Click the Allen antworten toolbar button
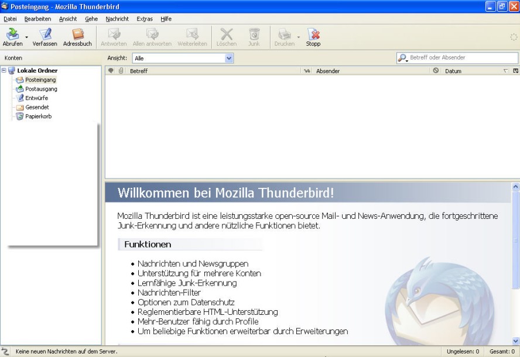 (x=152, y=37)
